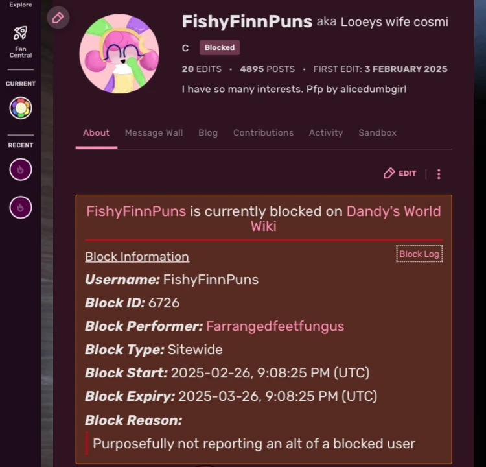Click the pencil icon beside the avatar
Viewport: 486px width, 467px height.
tap(58, 18)
